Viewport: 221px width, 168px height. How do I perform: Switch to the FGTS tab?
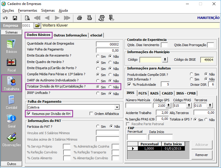143,93
